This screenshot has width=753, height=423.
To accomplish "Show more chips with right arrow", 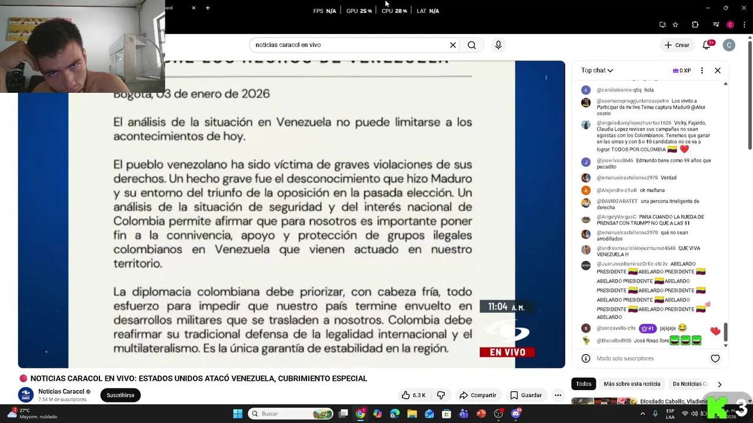I will click(719, 384).
